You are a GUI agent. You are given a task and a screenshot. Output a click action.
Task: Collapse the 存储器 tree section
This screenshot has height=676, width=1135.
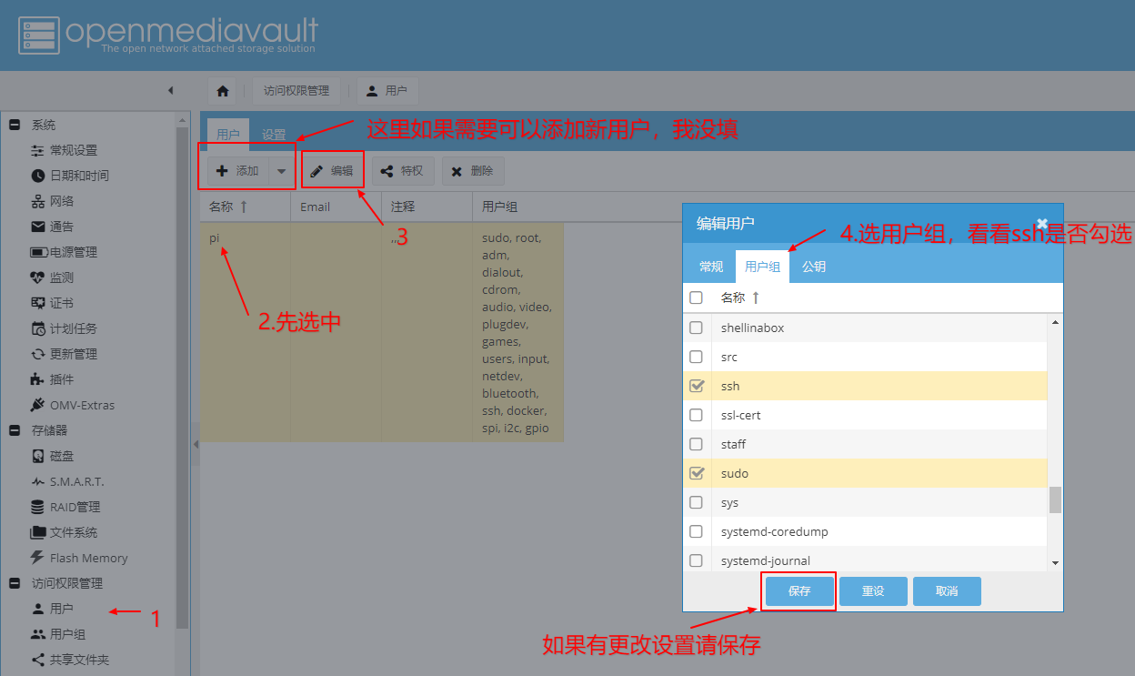point(15,430)
